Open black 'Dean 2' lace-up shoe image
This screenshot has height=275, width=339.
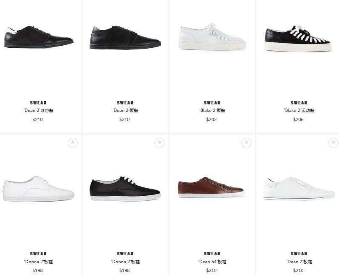(39, 37)
